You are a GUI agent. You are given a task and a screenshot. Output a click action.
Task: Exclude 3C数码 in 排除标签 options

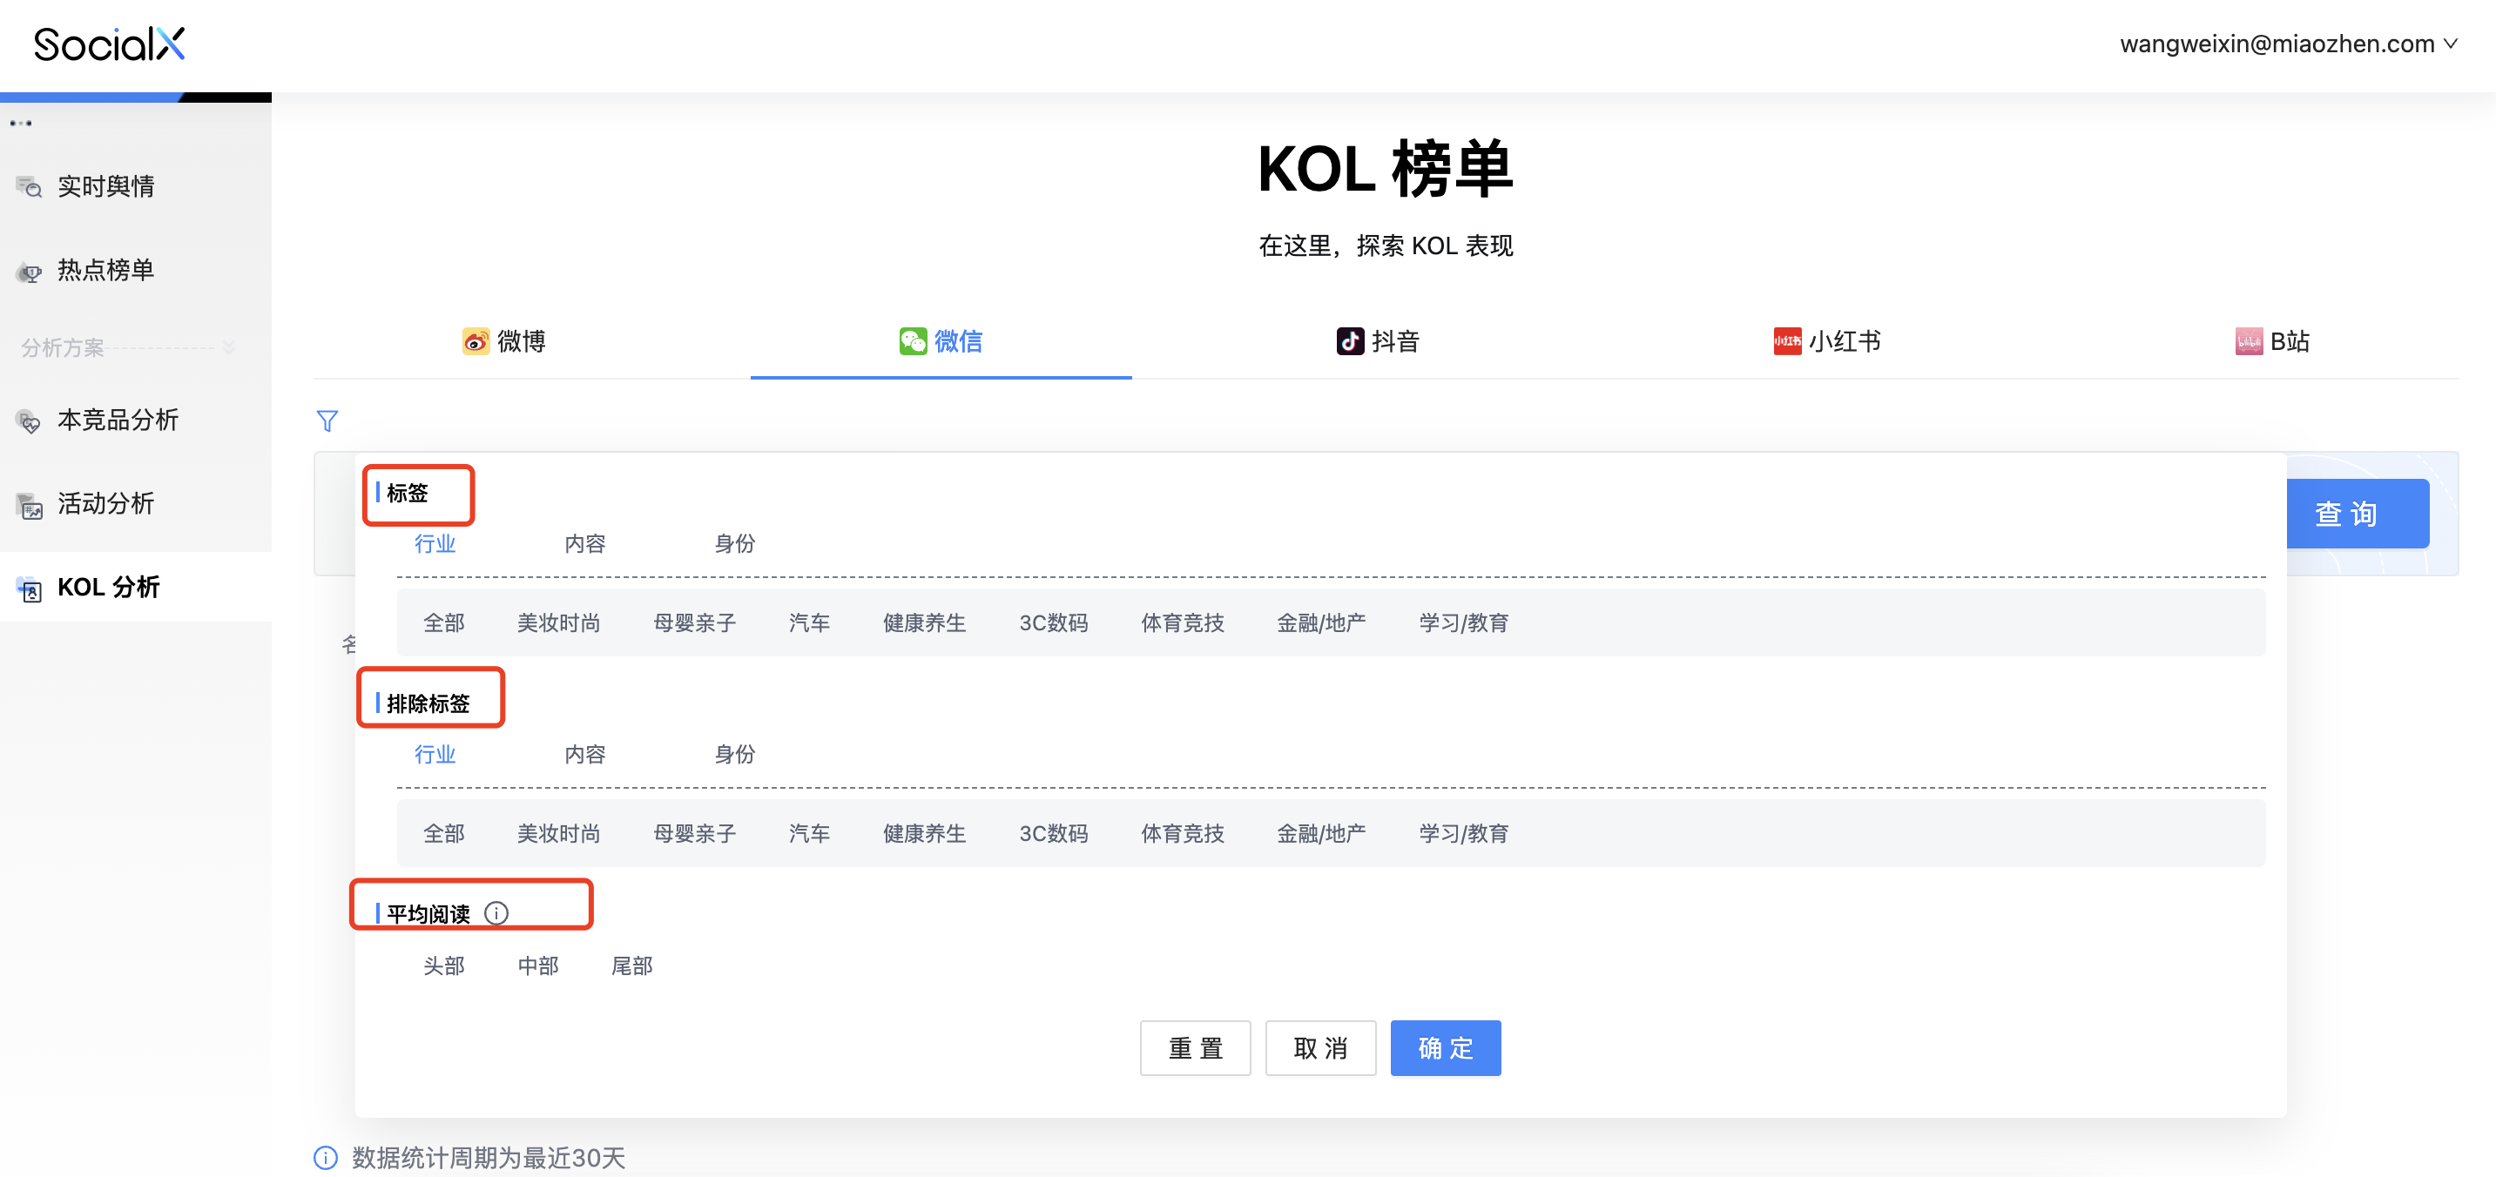click(1053, 833)
